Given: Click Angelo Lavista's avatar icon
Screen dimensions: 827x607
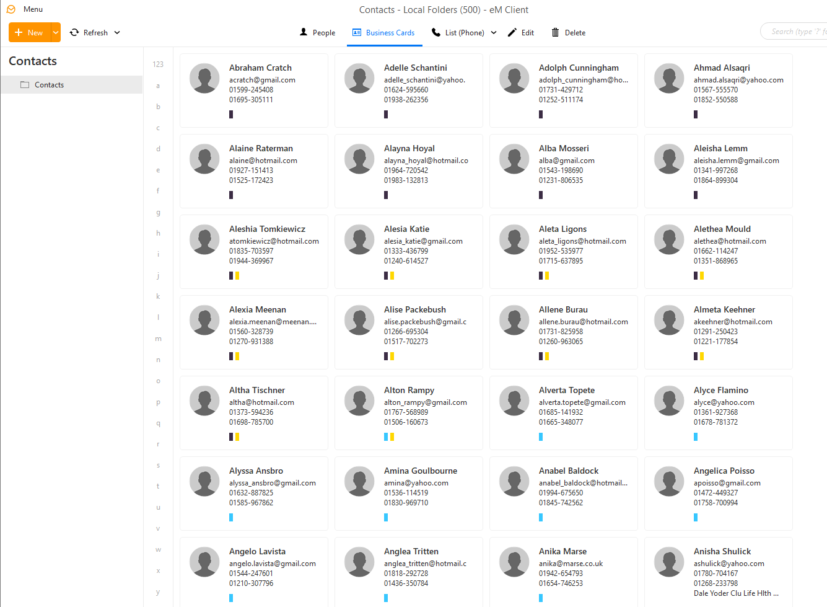Looking at the screenshot, I should click(204, 563).
